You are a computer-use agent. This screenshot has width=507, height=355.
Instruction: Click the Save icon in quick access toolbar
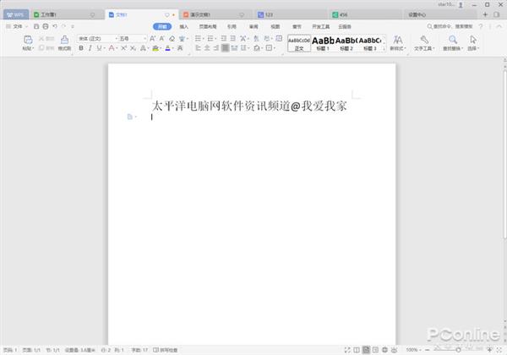(36, 26)
